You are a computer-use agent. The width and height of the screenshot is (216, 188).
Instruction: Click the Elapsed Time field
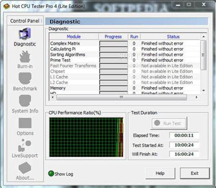184,136
